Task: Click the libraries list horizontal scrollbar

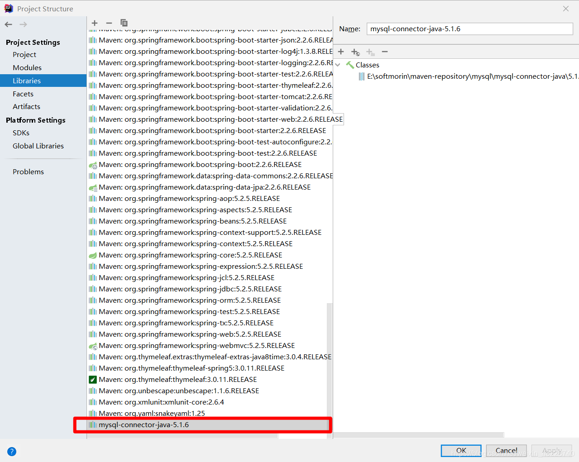Action: pos(182,436)
